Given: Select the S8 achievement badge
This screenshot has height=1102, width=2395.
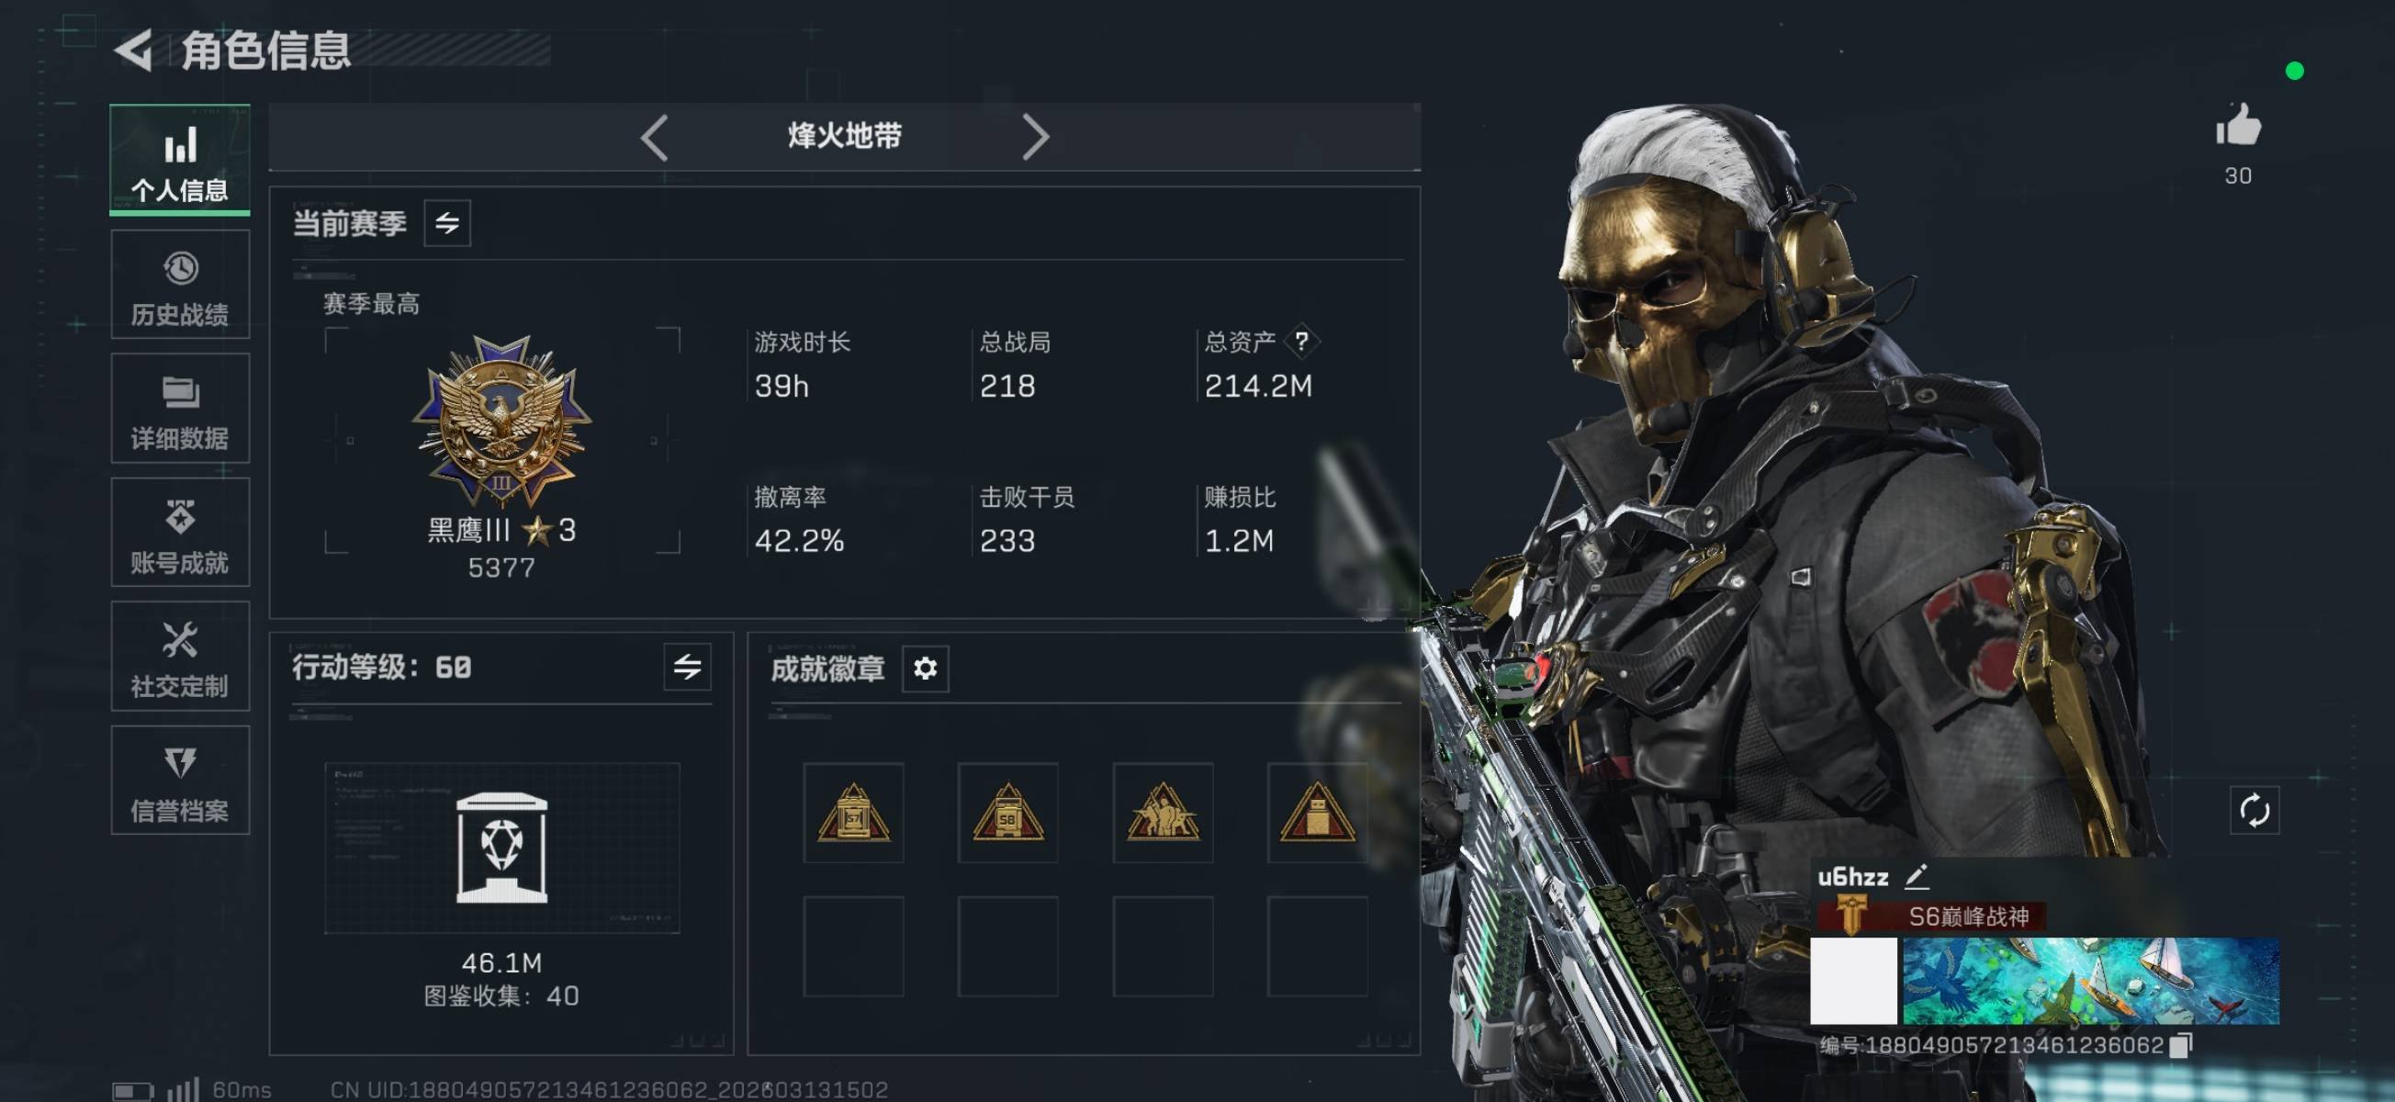Looking at the screenshot, I should tap(1007, 813).
